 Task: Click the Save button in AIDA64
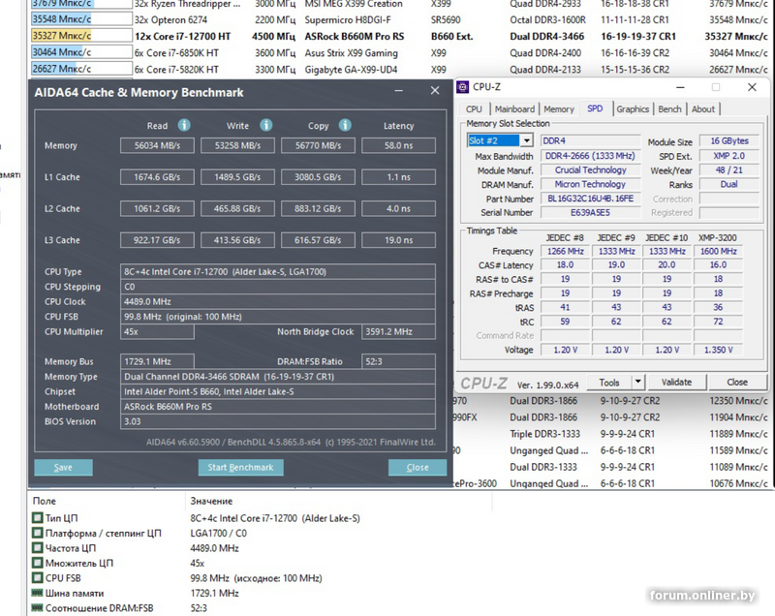click(63, 467)
